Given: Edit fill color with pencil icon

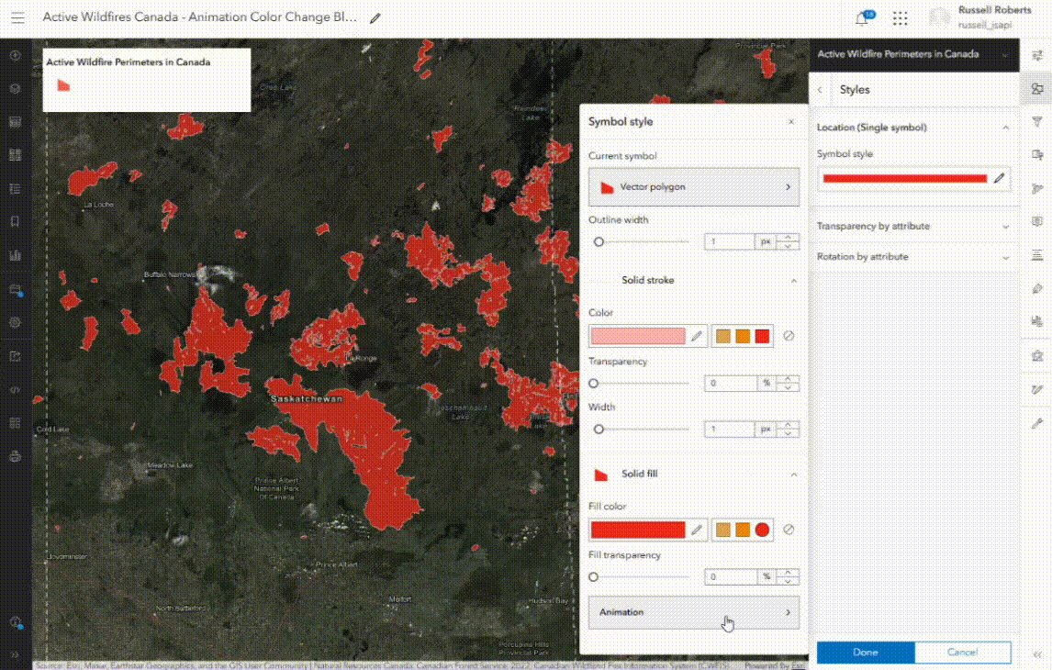Looking at the screenshot, I should [697, 530].
